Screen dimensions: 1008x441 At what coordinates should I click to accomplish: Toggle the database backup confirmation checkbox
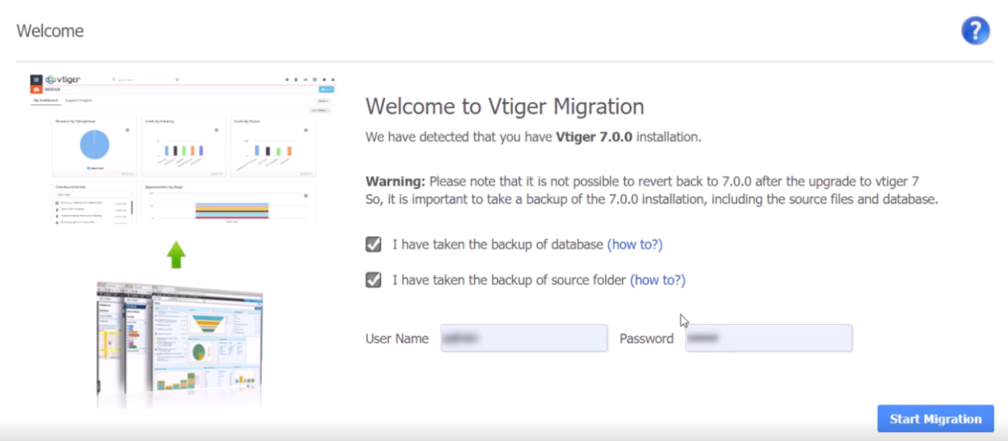click(373, 245)
